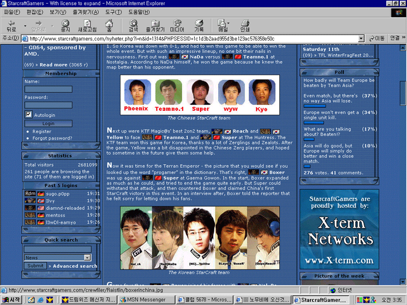
Task: Click the Korean StarCraft team photo
Action: 200,238
